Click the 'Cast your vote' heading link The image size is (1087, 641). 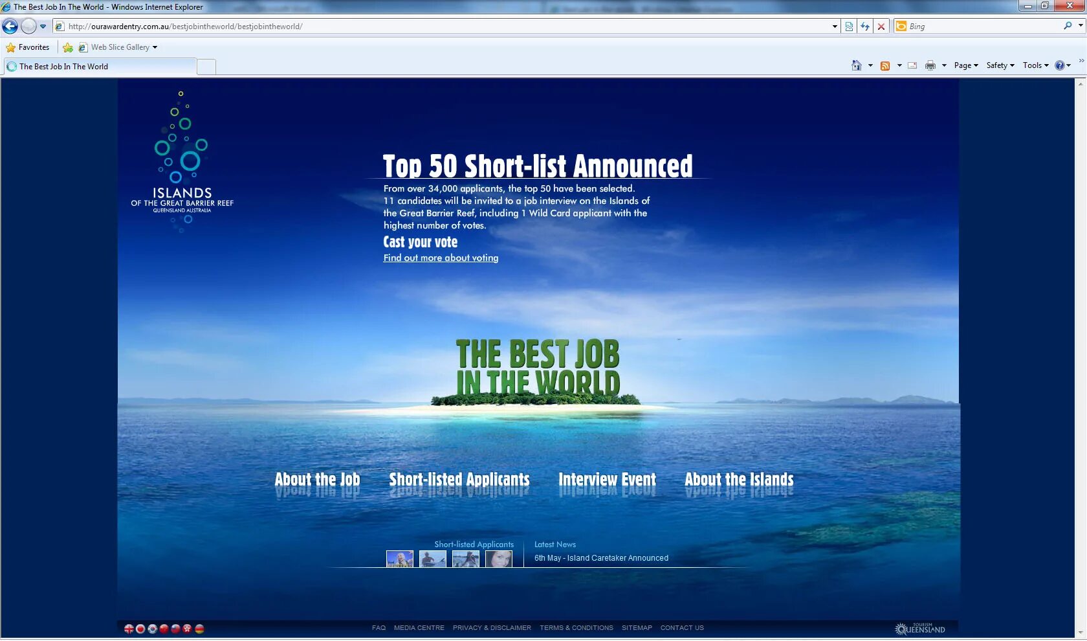(x=421, y=242)
